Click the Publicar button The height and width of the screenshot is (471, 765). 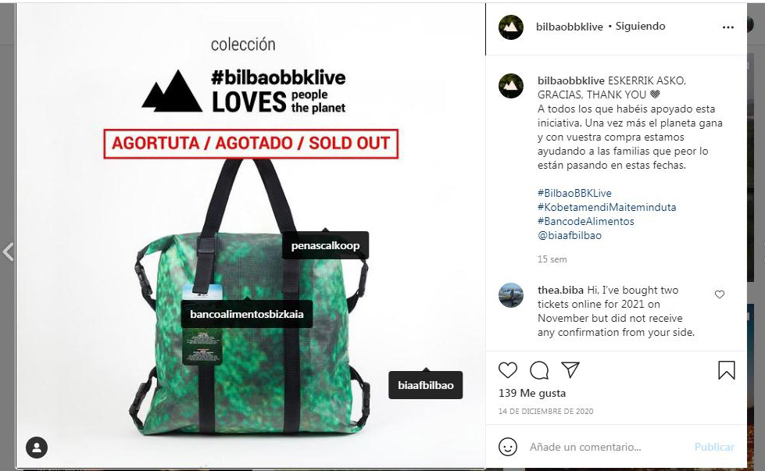coord(714,447)
